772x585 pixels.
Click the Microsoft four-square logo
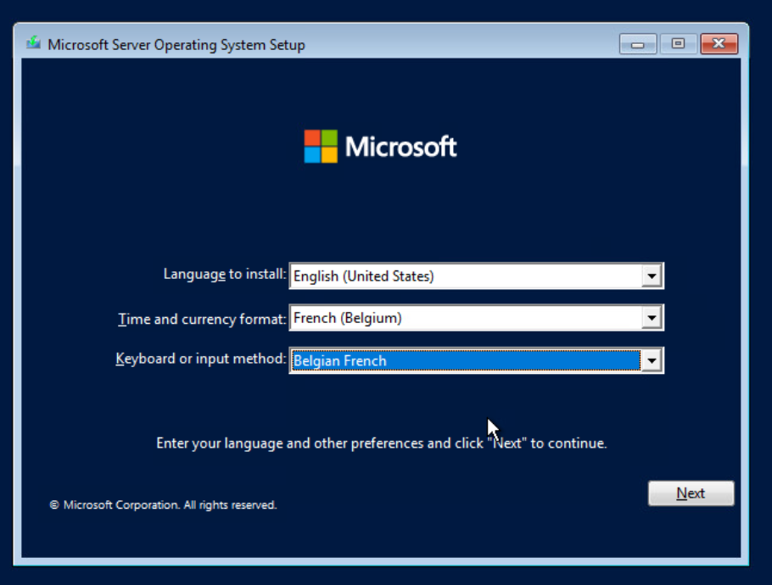[321, 146]
